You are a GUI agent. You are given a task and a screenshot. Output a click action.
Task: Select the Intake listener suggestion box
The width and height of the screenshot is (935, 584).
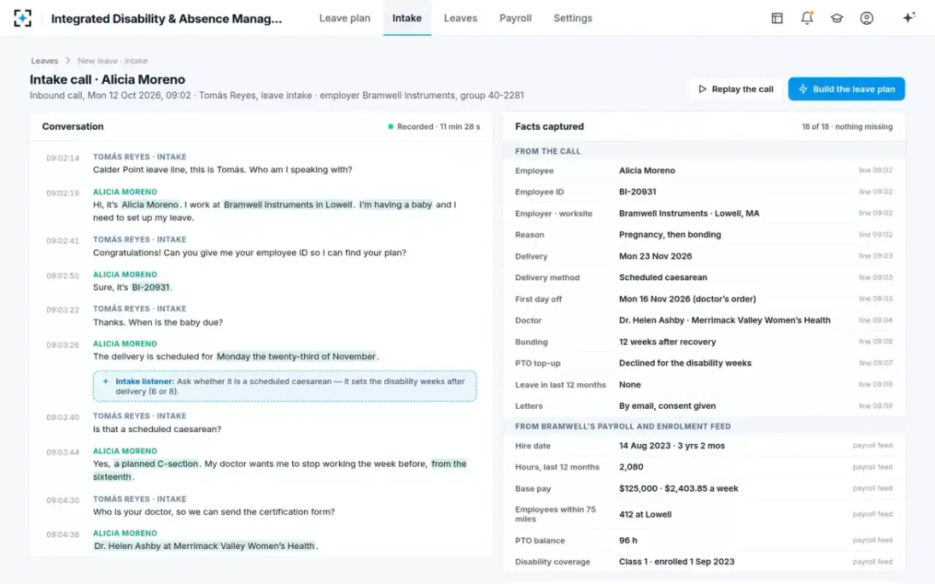coord(284,386)
